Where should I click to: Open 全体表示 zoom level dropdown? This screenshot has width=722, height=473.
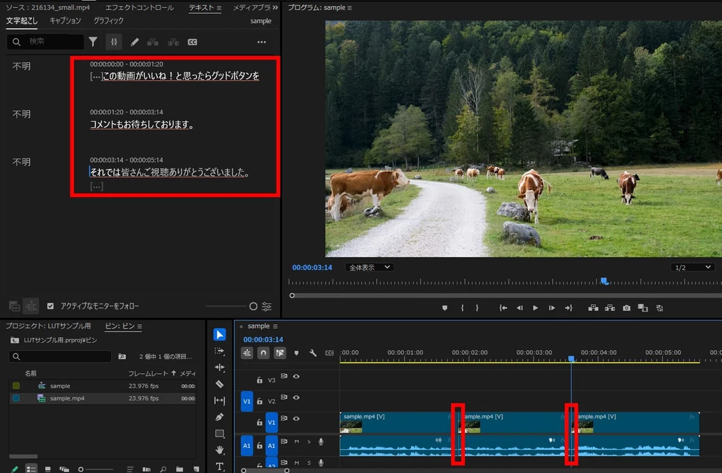369,267
